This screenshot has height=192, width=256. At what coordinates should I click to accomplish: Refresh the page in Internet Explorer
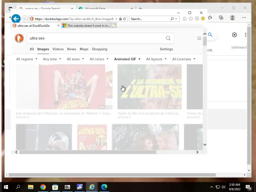click(124, 19)
